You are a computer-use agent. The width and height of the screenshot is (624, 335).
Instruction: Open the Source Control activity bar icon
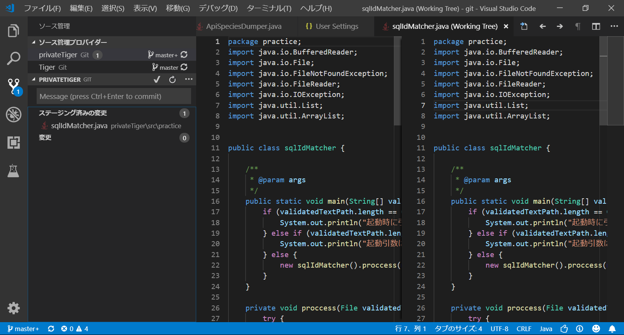(14, 86)
